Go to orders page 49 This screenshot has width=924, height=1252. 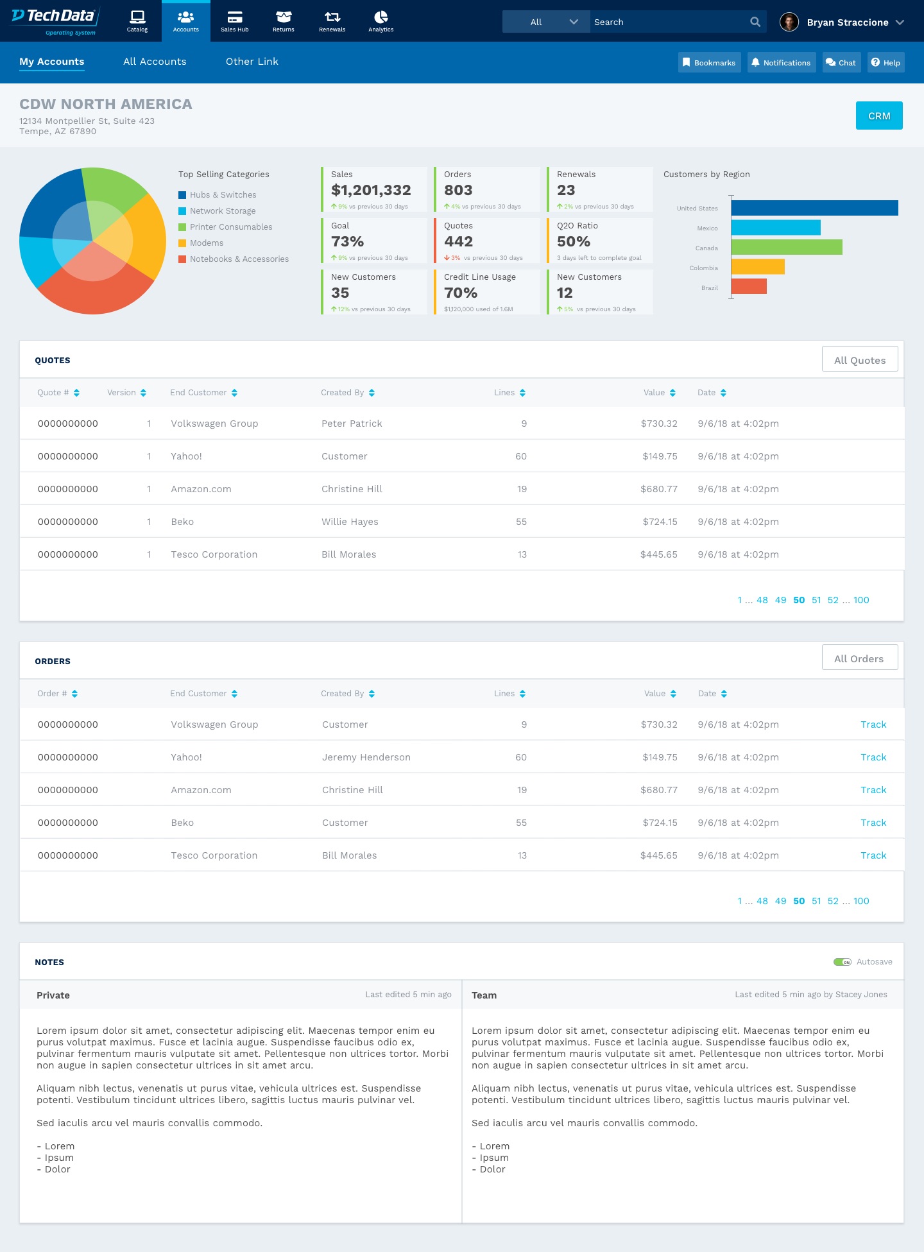click(780, 901)
